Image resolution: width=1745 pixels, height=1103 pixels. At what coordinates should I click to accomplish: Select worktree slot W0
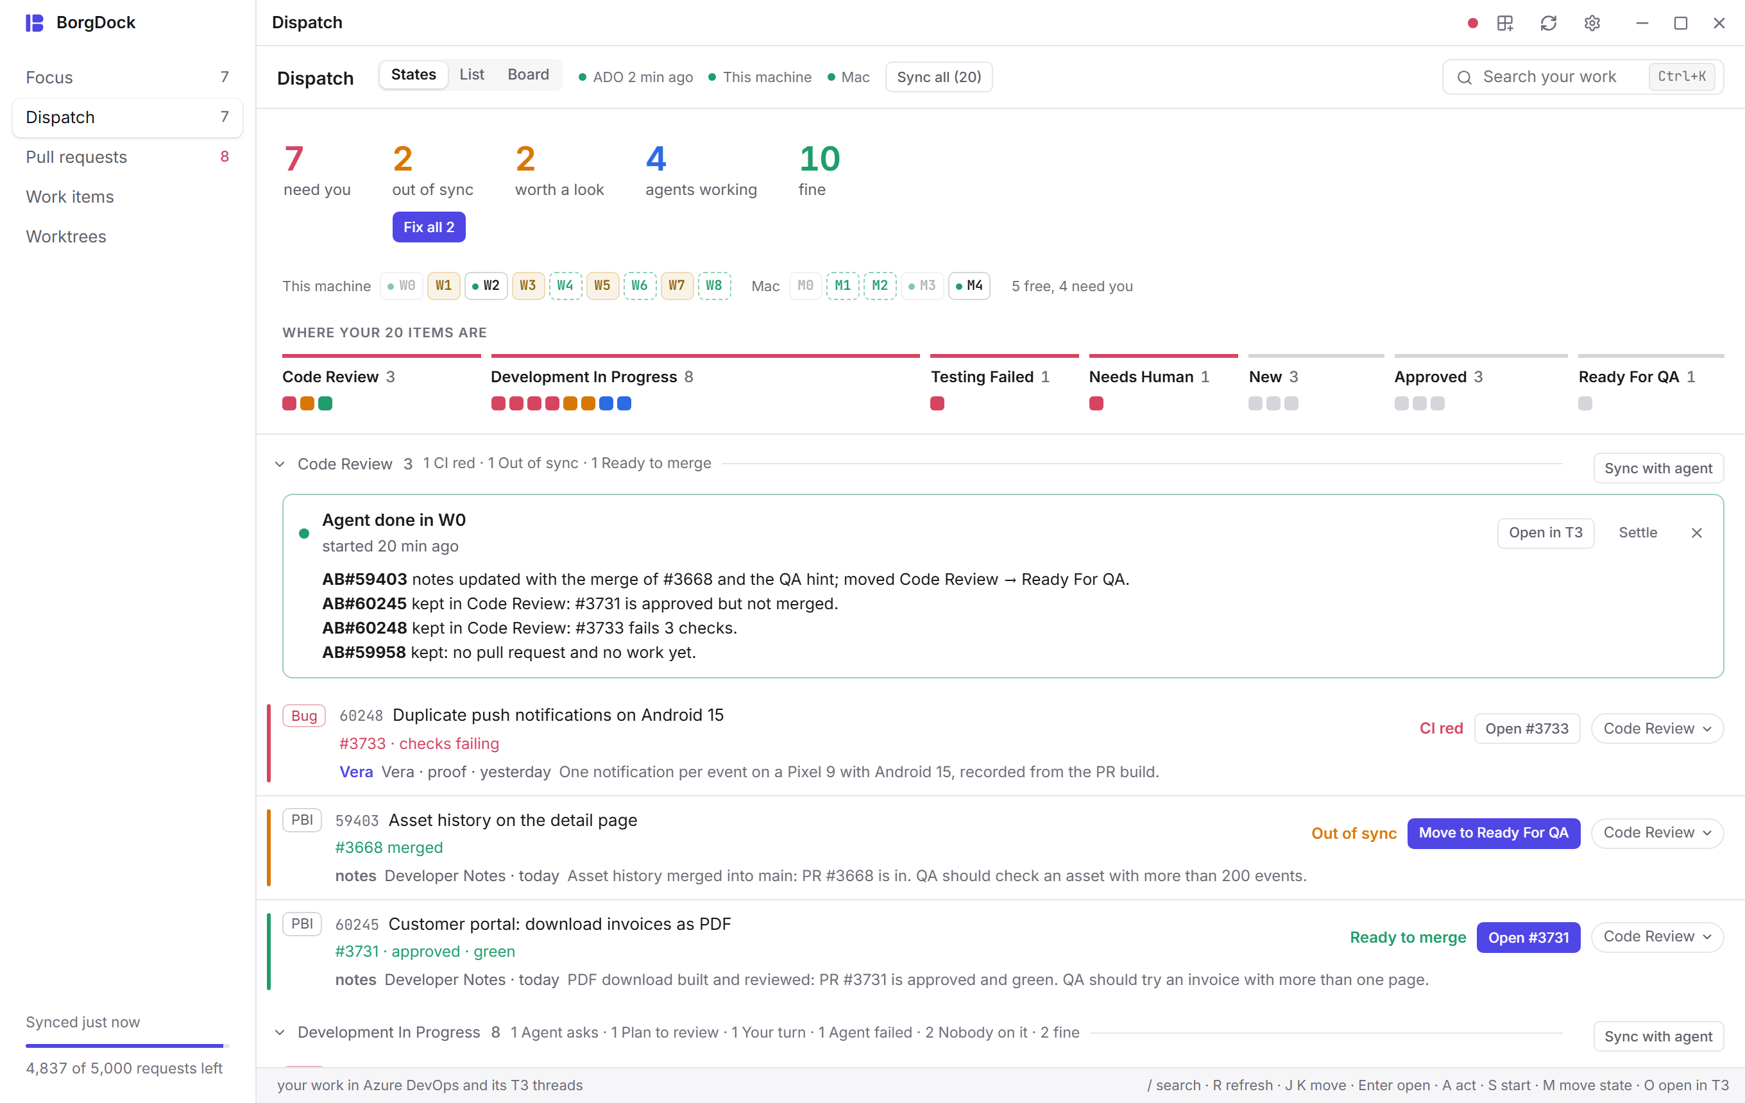click(402, 286)
